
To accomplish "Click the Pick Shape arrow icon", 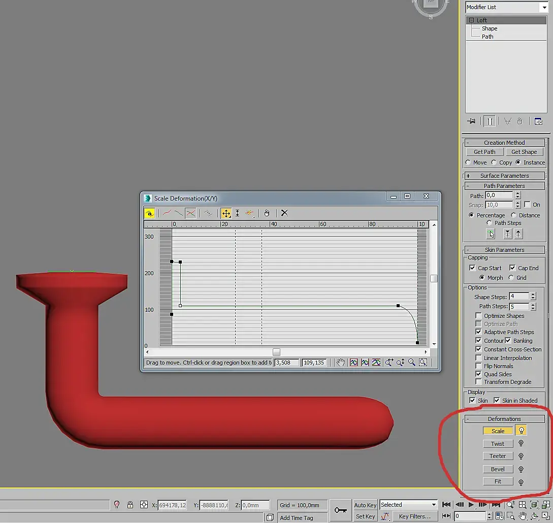I will point(491,234).
